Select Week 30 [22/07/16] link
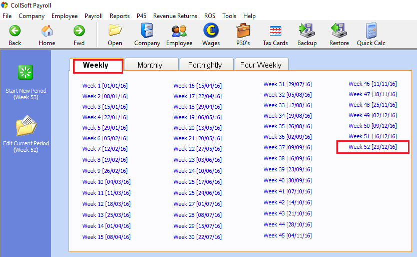 tap(197, 237)
